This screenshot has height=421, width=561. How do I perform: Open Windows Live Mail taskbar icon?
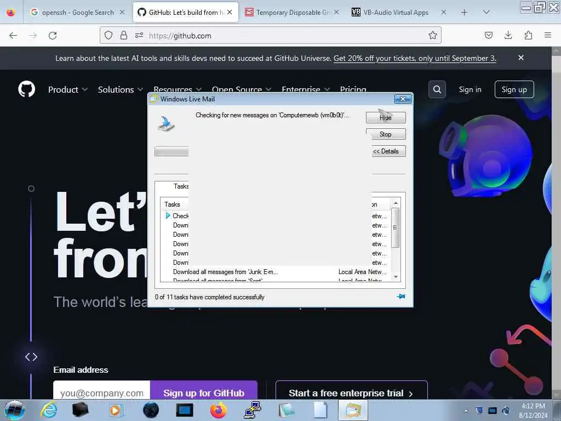point(353,410)
